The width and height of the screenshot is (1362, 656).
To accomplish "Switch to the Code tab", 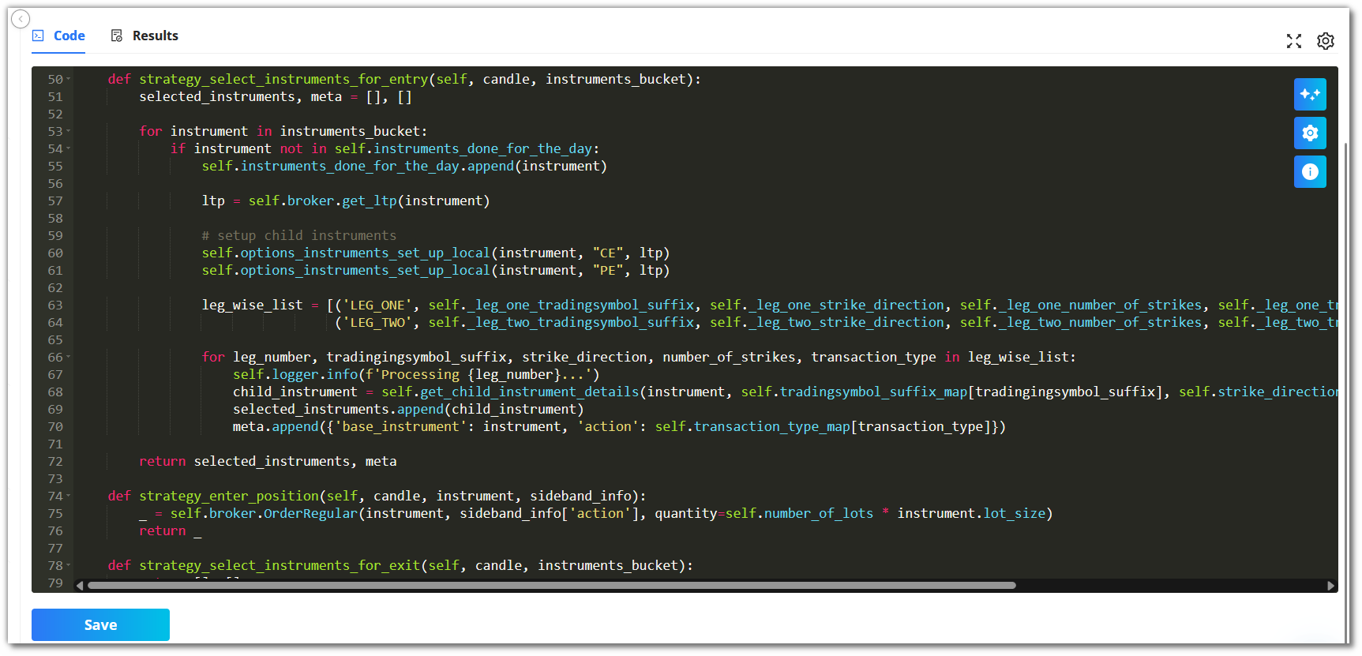I will tap(58, 36).
